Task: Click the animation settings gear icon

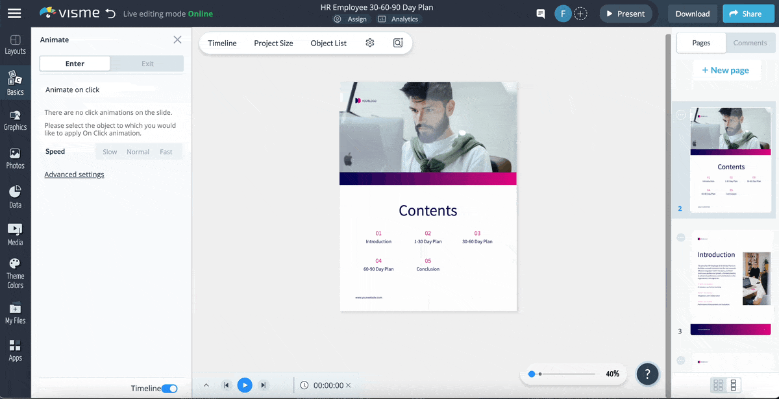Action: pyautogui.click(x=369, y=42)
